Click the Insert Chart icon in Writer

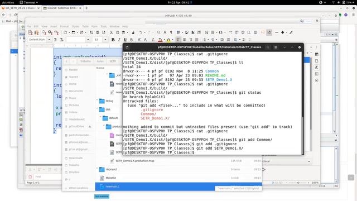(193, 32)
